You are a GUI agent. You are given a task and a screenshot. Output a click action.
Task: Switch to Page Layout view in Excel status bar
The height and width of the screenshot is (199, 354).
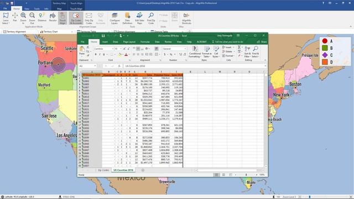pyautogui.click(x=223, y=175)
